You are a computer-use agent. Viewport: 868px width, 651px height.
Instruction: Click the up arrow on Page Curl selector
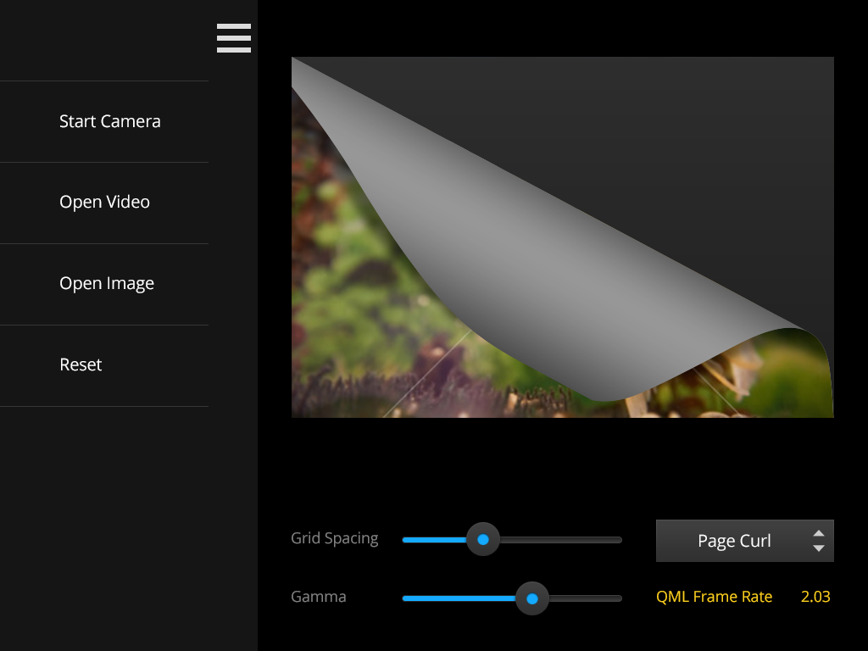(x=818, y=533)
